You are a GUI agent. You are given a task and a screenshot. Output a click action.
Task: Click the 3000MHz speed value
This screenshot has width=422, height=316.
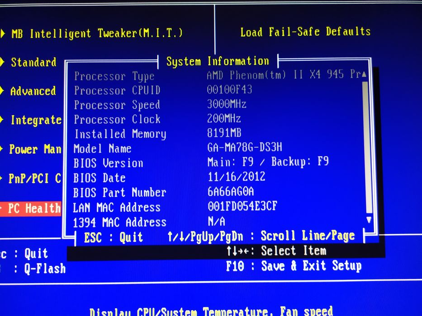(x=227, y=104)
